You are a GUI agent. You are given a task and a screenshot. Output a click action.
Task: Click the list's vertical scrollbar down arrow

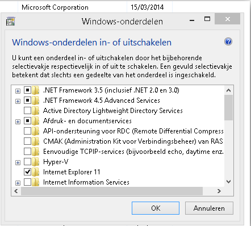point(229,182)
